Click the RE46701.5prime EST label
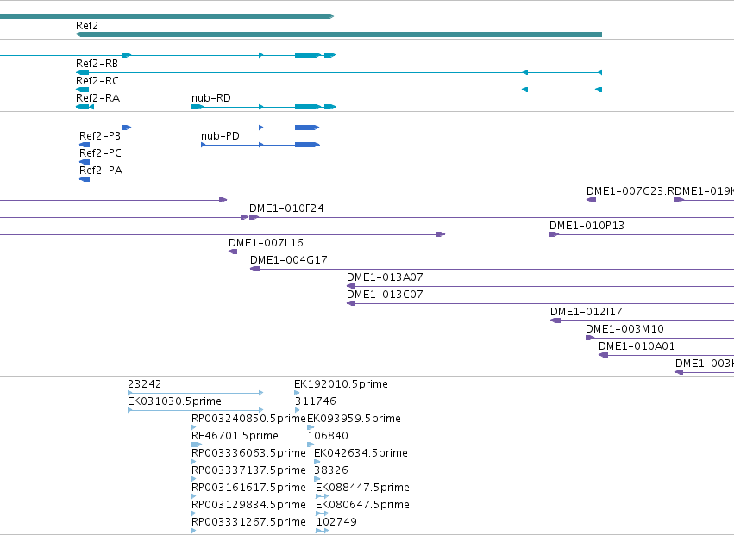 235,436
